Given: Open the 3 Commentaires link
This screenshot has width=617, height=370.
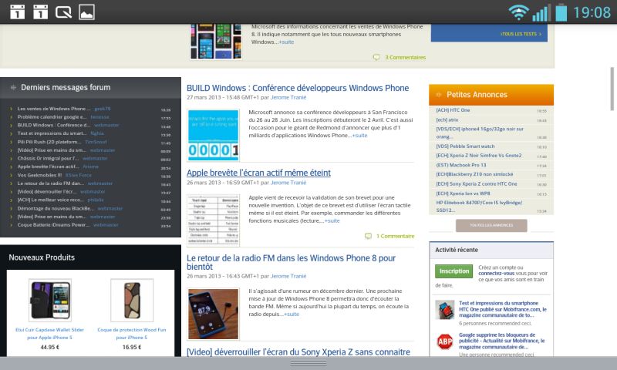Looking at the screenshot, I should click(406, 57).
